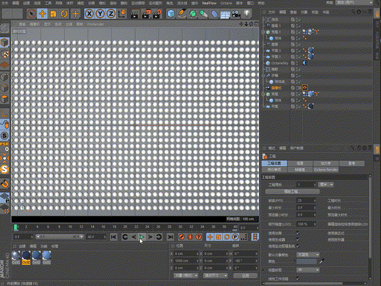Click the level of detail 100 % field
The width and height of the screenshot is (381, 286).
[306, 224]
